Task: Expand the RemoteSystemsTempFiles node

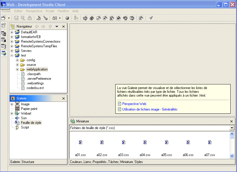Action: tap(12, 46)
